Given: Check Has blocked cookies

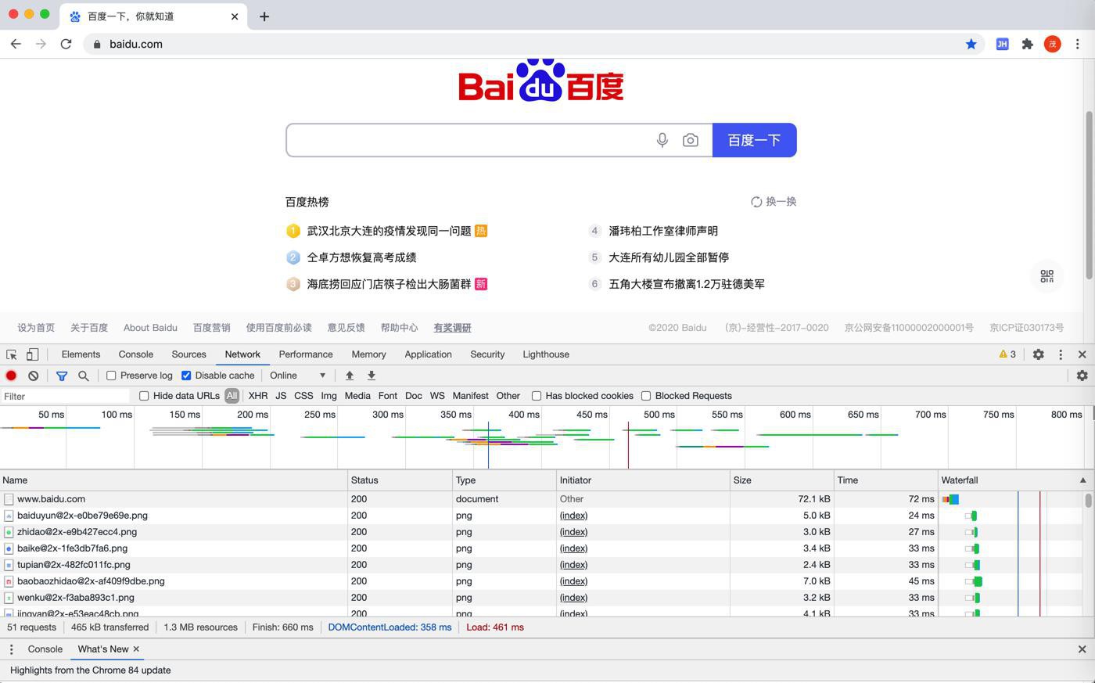Looking at the screenshot, I should pos(537,396).
